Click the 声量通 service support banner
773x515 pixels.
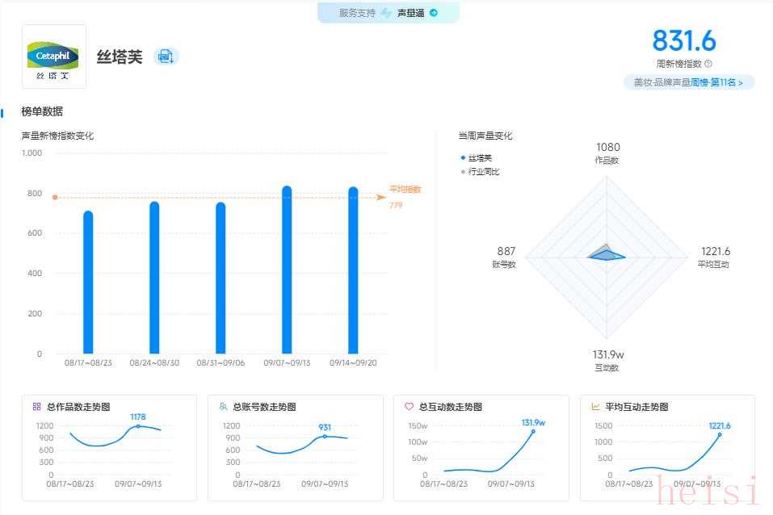[389, 13]
